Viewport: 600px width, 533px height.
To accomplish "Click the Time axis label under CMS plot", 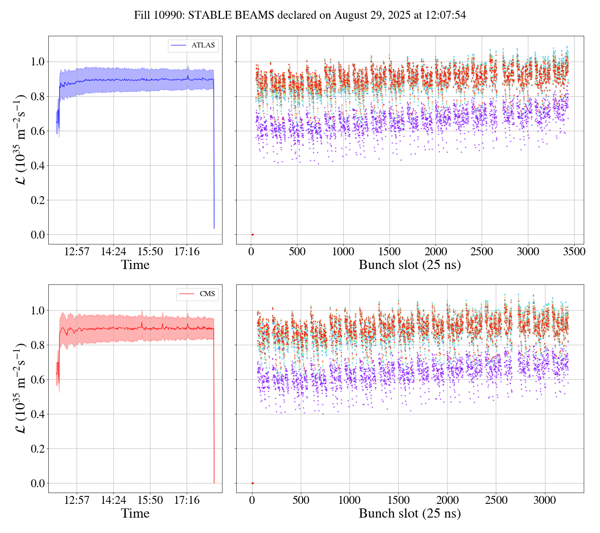I will click(x=135, y=513).
